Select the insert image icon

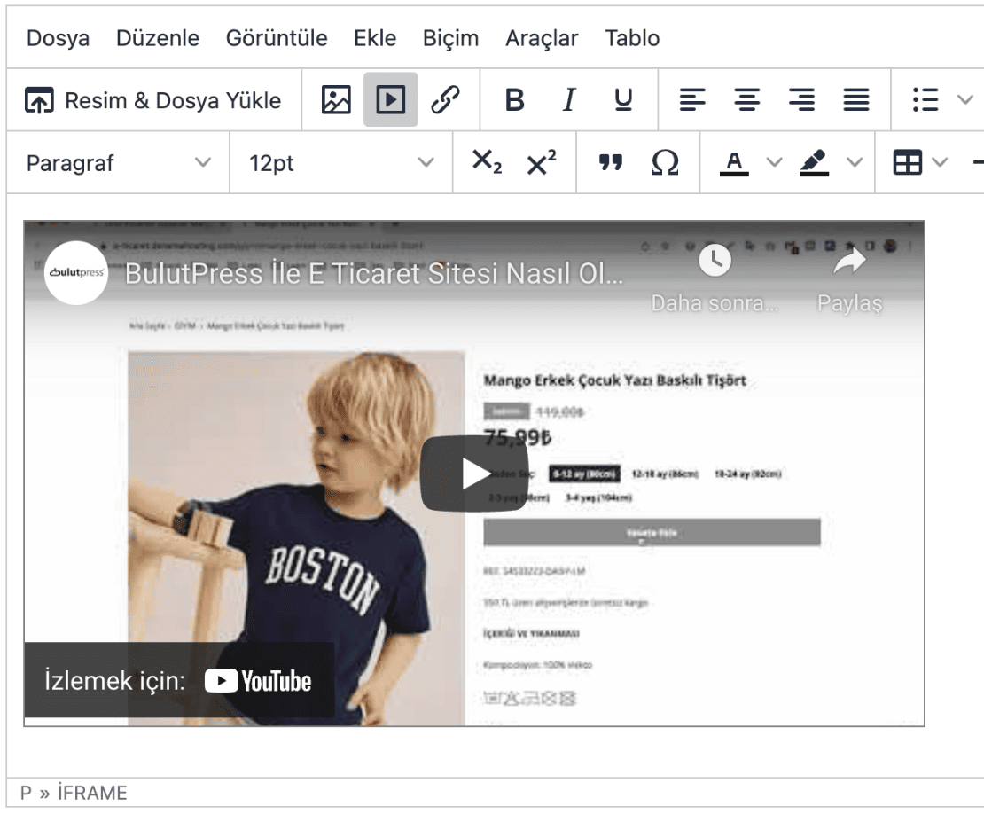337,99
